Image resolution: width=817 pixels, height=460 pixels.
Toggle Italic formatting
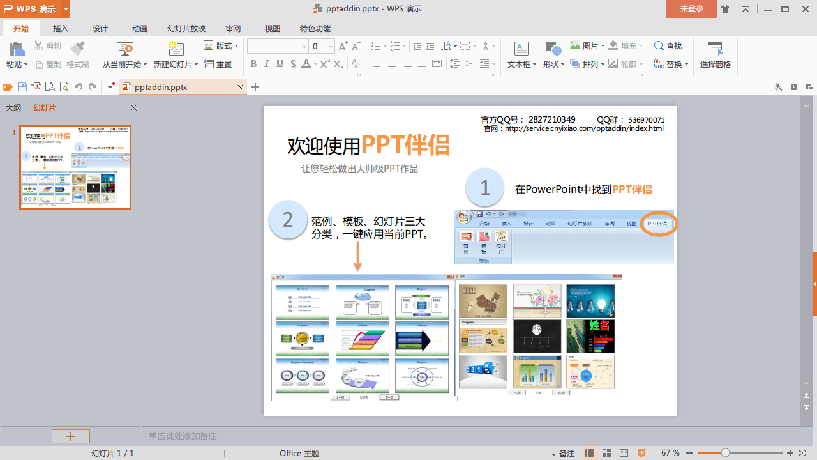[267, 64]
